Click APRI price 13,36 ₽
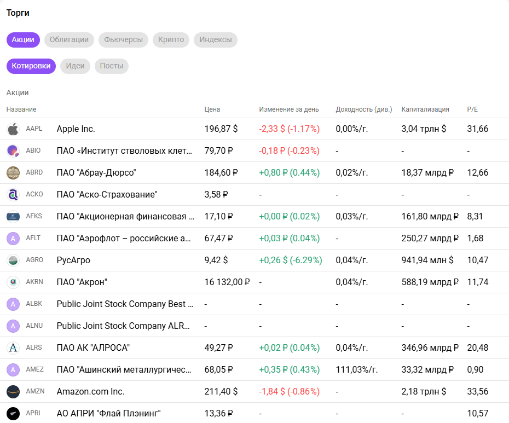The width and height of the screenshot is (509, 423). [218, 413]
